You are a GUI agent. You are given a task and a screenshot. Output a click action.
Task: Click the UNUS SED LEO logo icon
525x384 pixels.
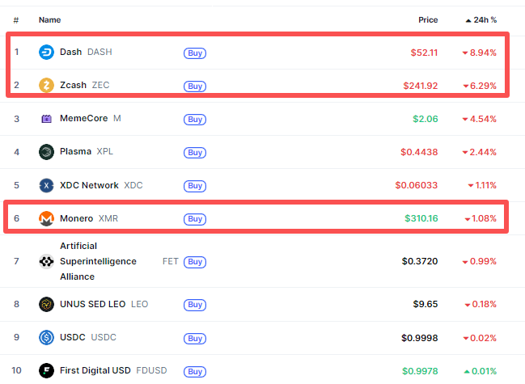(x=46, y=305)
